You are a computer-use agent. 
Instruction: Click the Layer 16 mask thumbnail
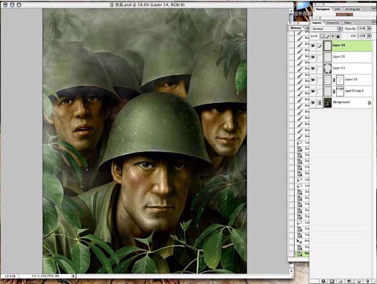coord(340,80)
